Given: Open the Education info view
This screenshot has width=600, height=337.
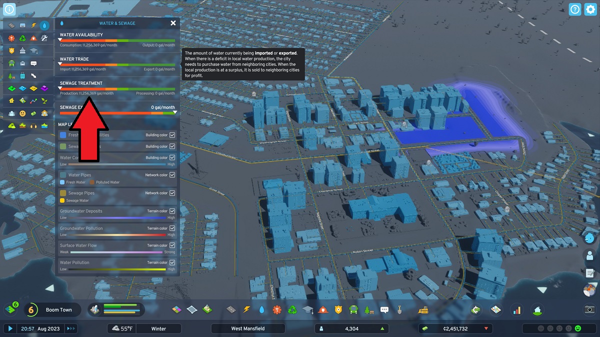Looking at the screenshot, I should (x=34, y=50).
